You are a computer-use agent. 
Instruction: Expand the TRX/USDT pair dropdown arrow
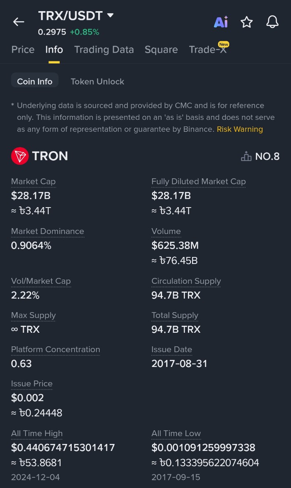tap(110, 16)
